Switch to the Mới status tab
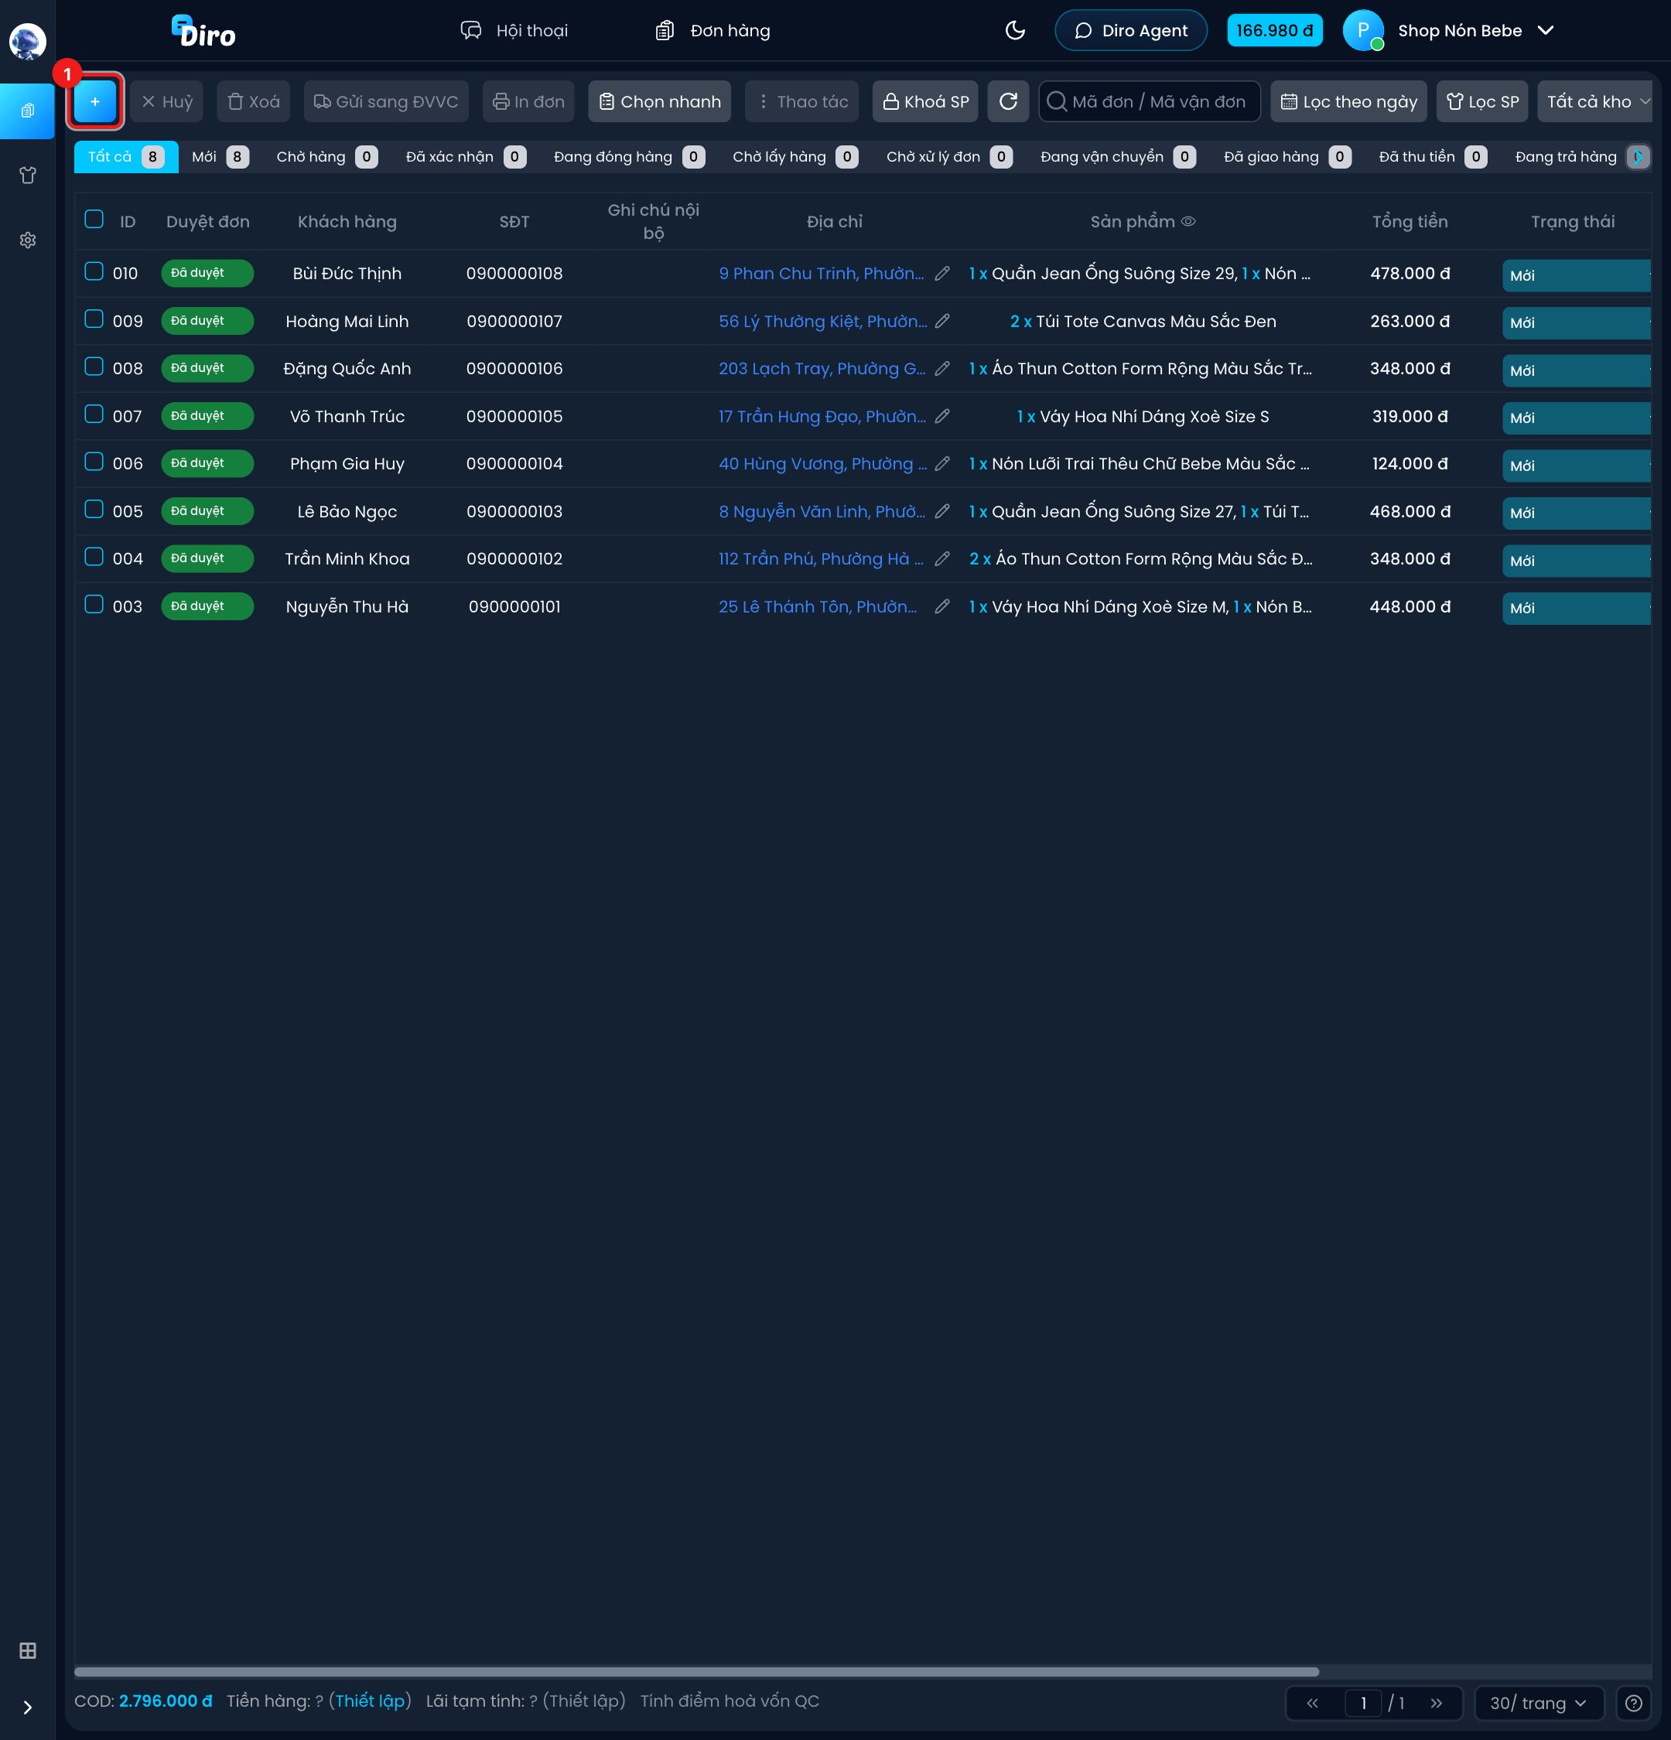 point(219,157)
